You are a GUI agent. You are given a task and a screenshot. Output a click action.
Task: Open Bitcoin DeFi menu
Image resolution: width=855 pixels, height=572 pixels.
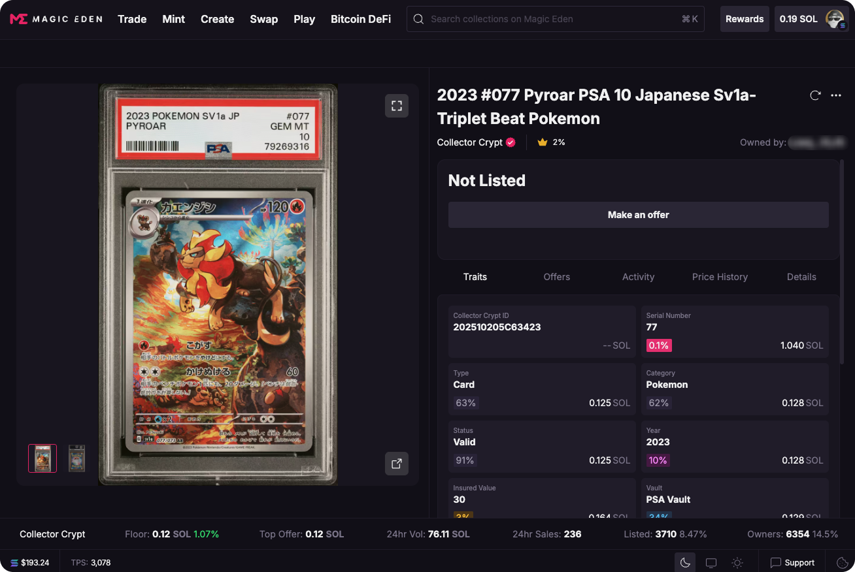click(361, 19)
